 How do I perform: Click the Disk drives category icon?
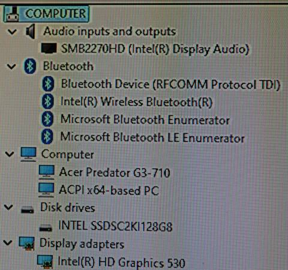28,210
